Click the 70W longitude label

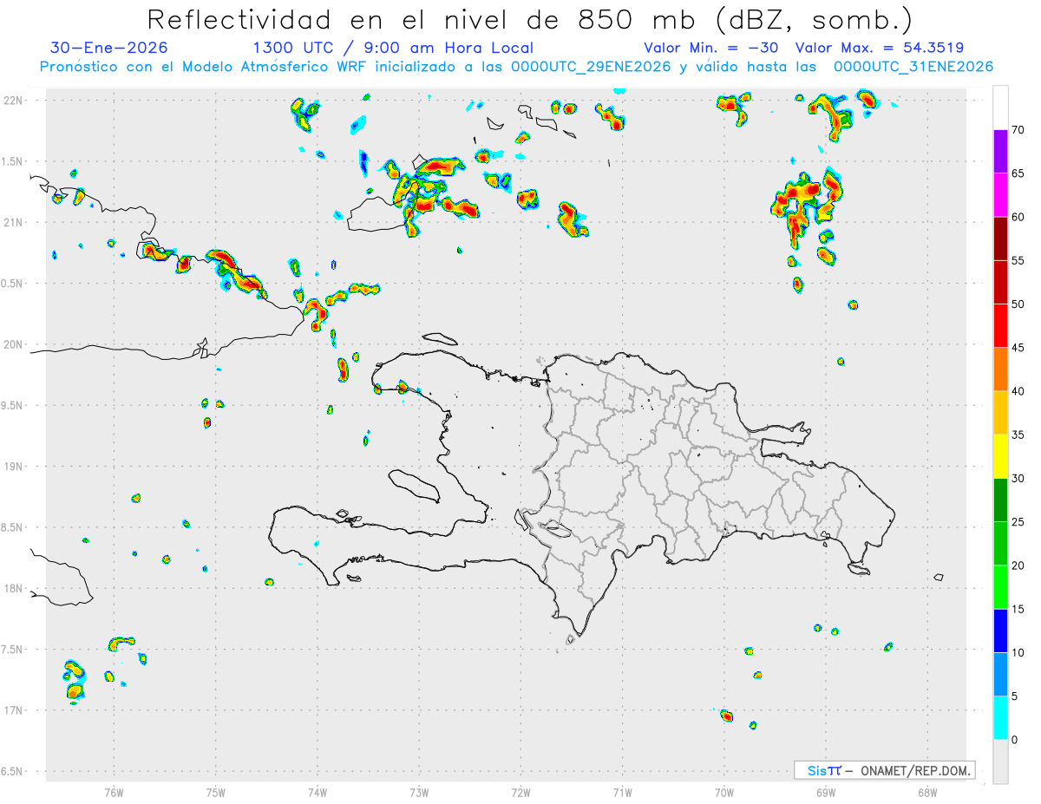(724, 792)
